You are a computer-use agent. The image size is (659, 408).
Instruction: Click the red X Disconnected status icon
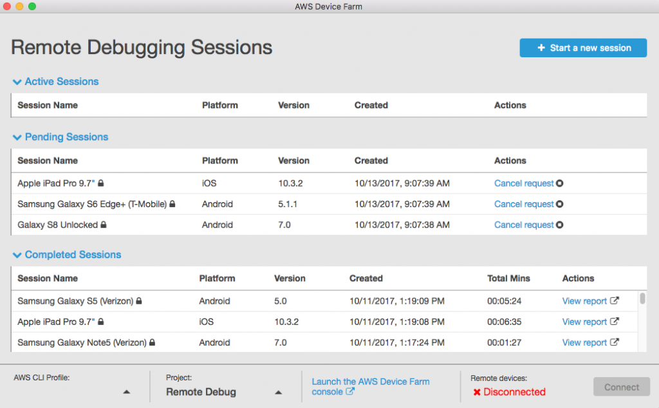477,392
